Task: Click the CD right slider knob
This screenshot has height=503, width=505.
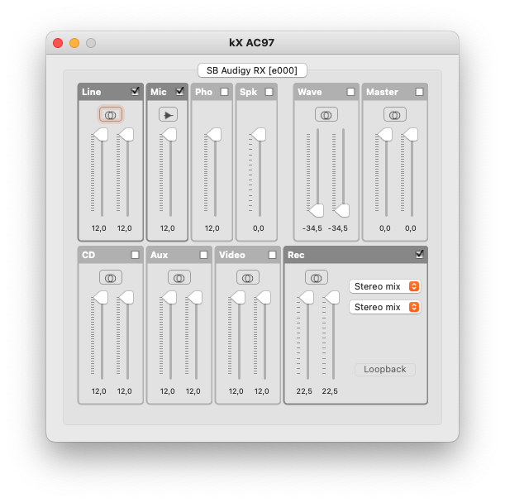Action: coord(126,297)
